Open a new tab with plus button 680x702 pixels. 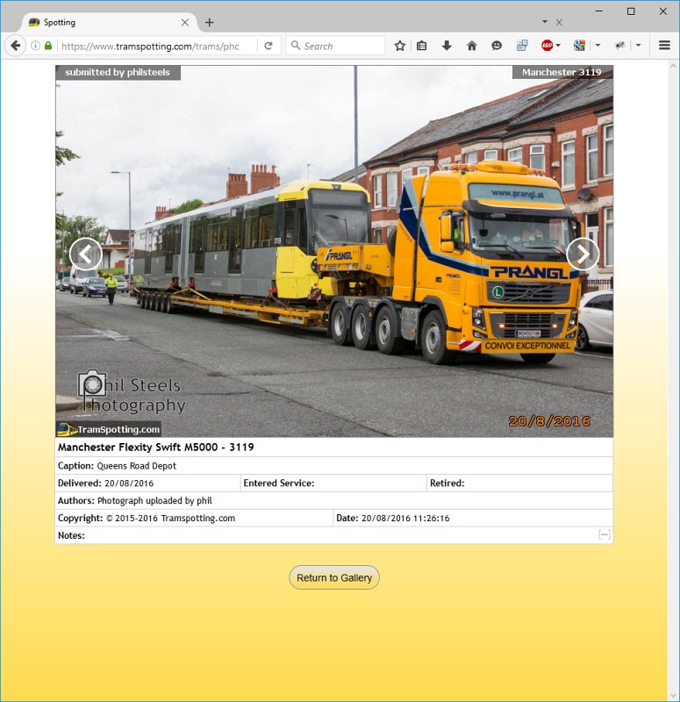click(209, 23)
